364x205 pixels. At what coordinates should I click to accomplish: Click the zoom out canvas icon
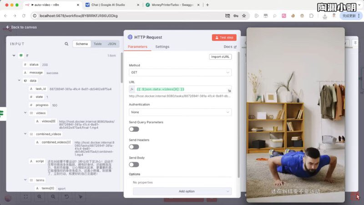53,197
